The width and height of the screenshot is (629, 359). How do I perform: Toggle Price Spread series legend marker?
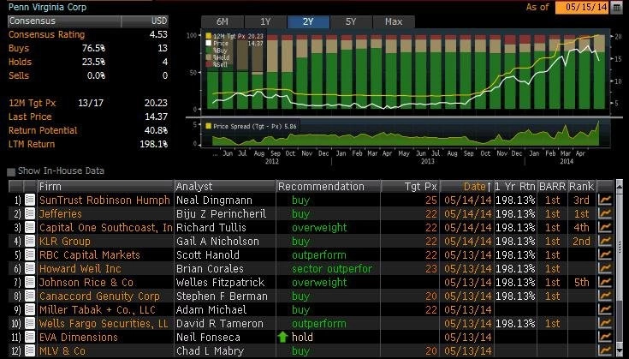pos(208,126)
